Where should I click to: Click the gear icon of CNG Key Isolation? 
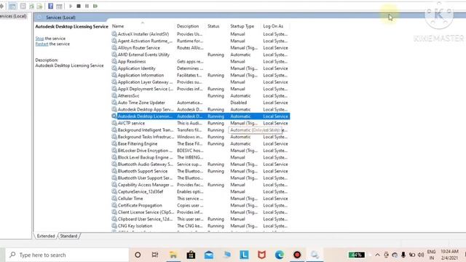[x=114, y=226]
